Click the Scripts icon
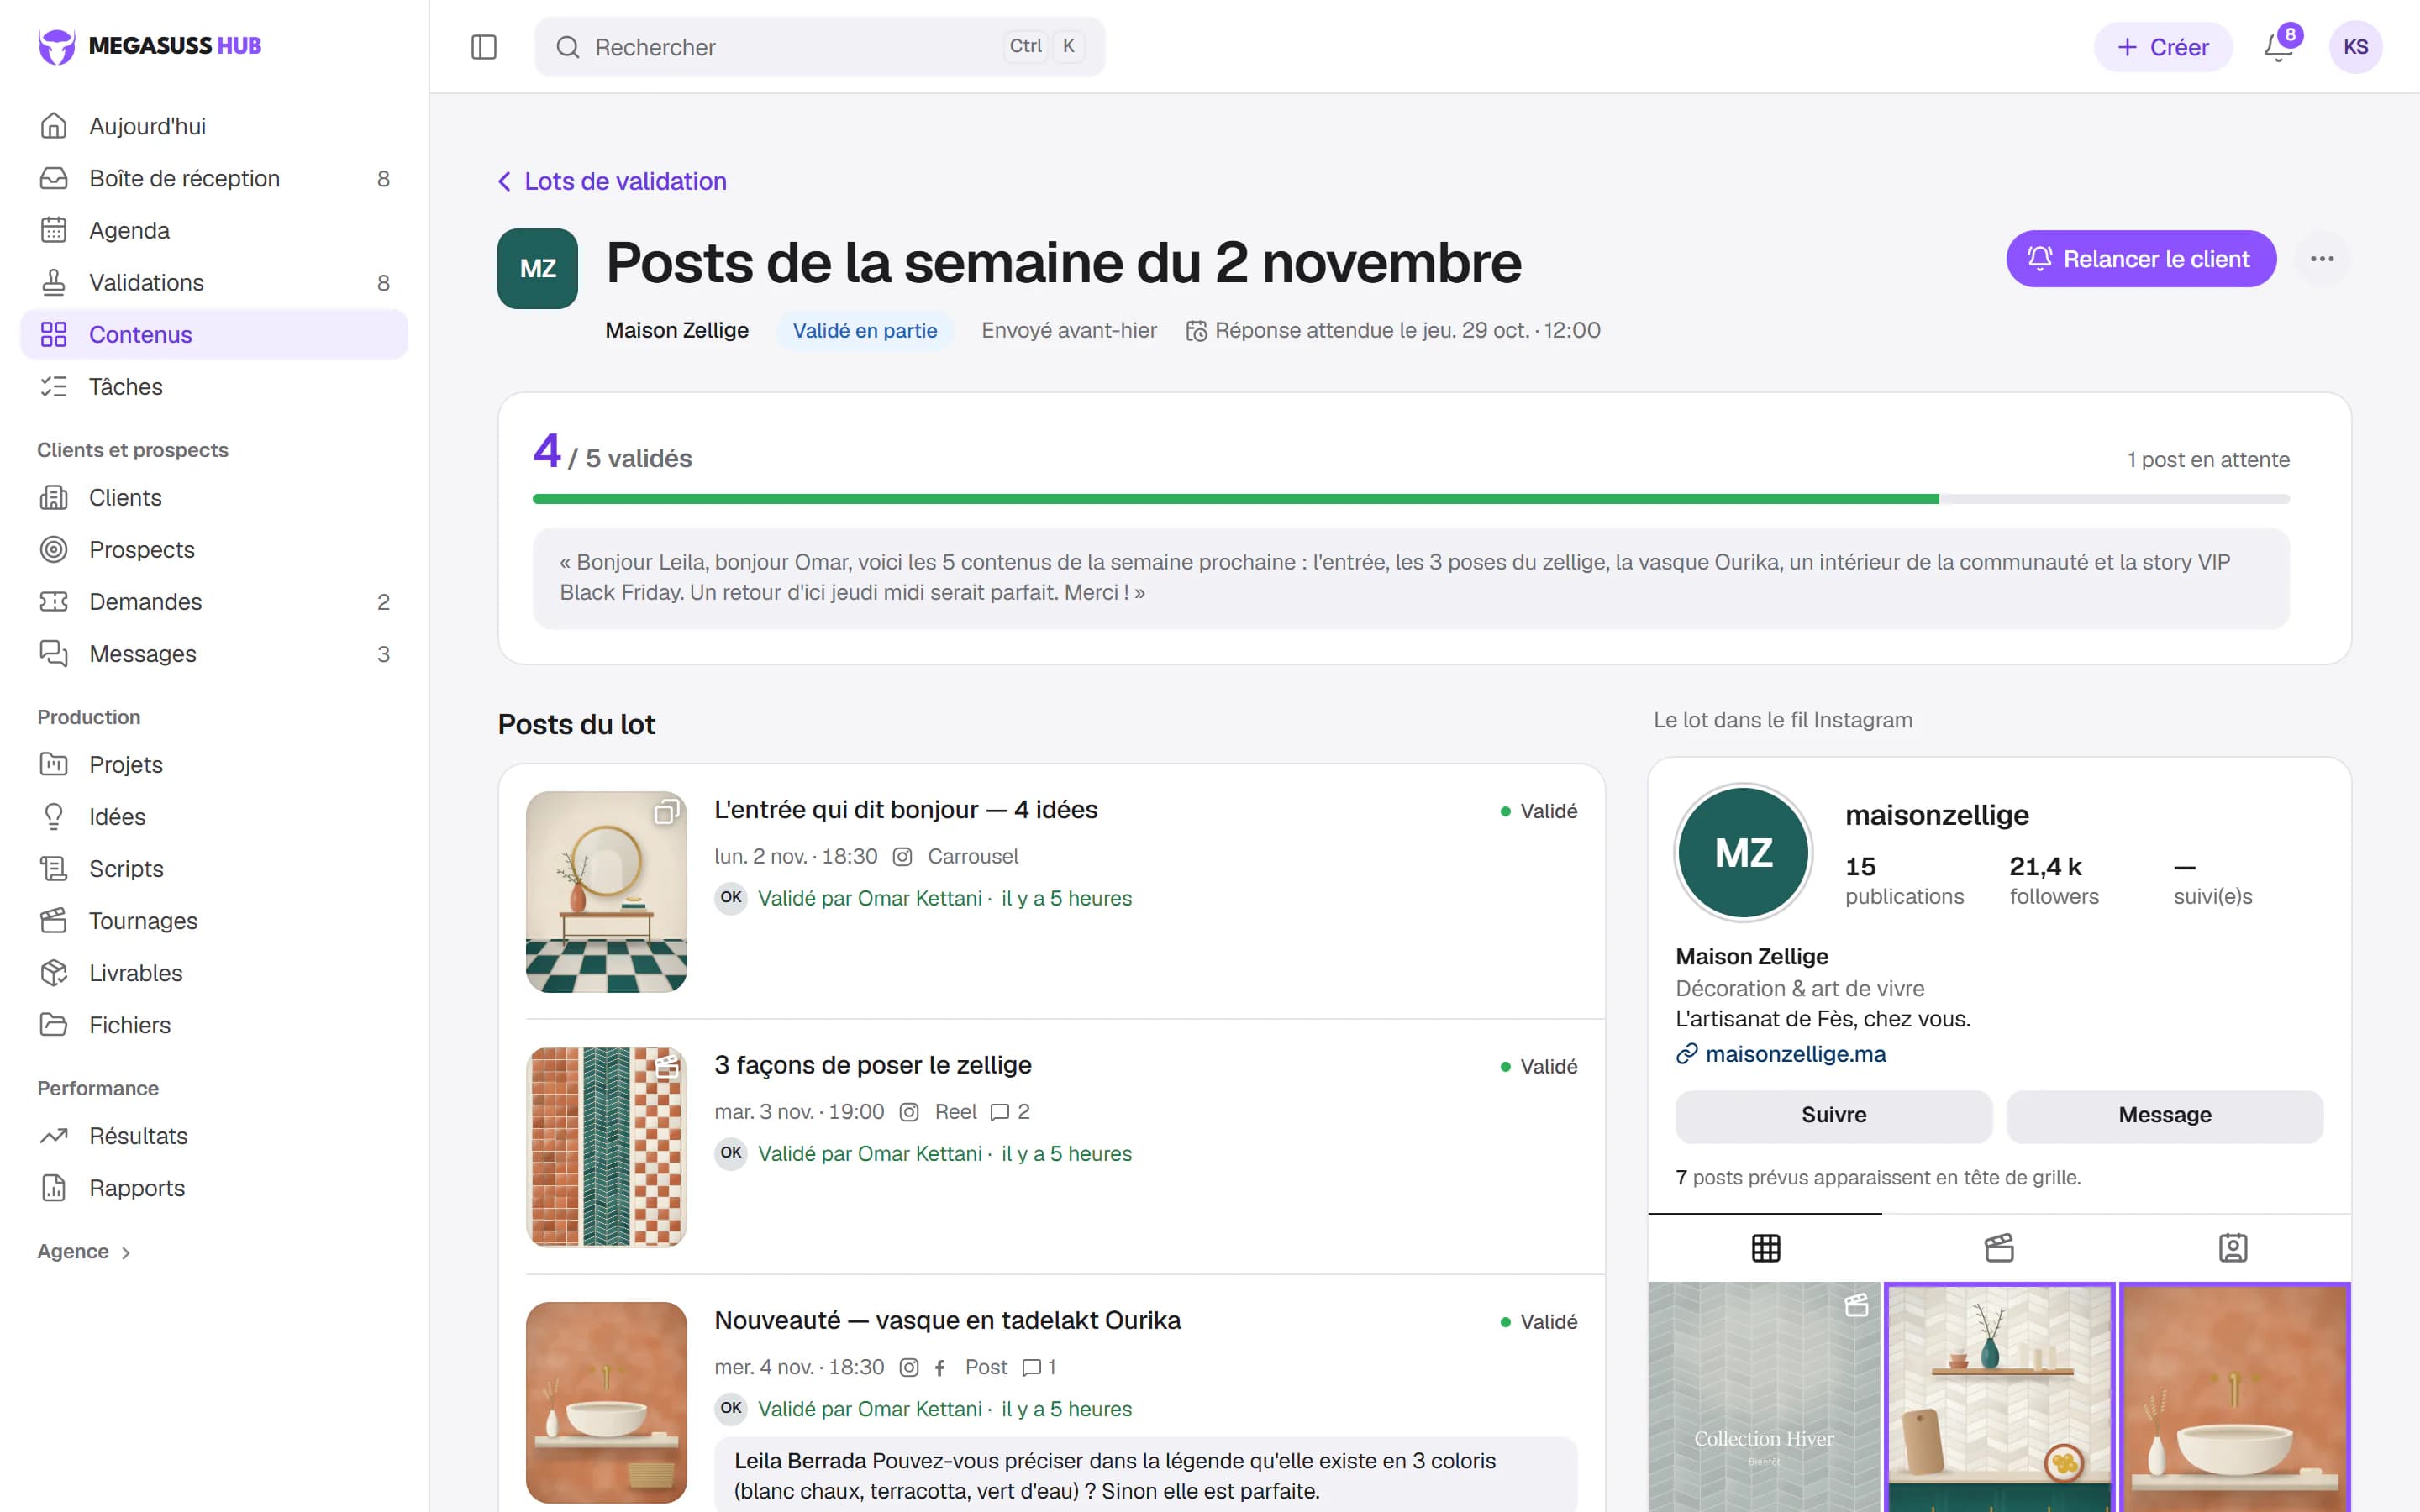The image size is (2420, 1512). pyautogui.click(x=54, y=868)
